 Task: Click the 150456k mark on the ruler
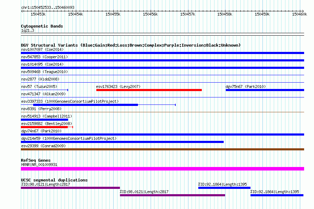[x=150, y=14]
